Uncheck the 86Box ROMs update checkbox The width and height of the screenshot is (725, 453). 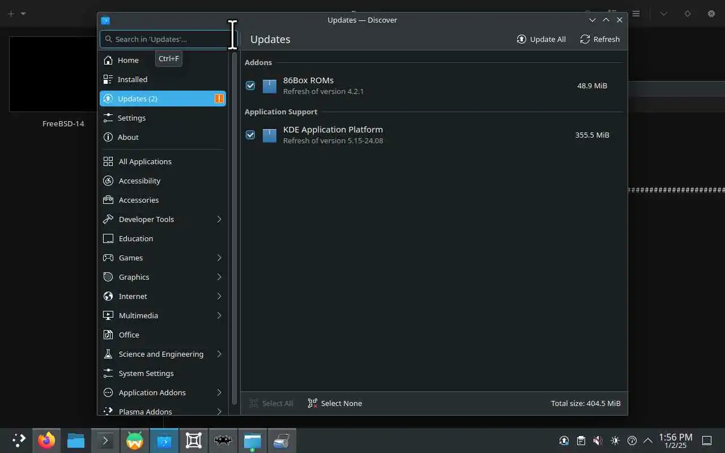pos(250,86)
